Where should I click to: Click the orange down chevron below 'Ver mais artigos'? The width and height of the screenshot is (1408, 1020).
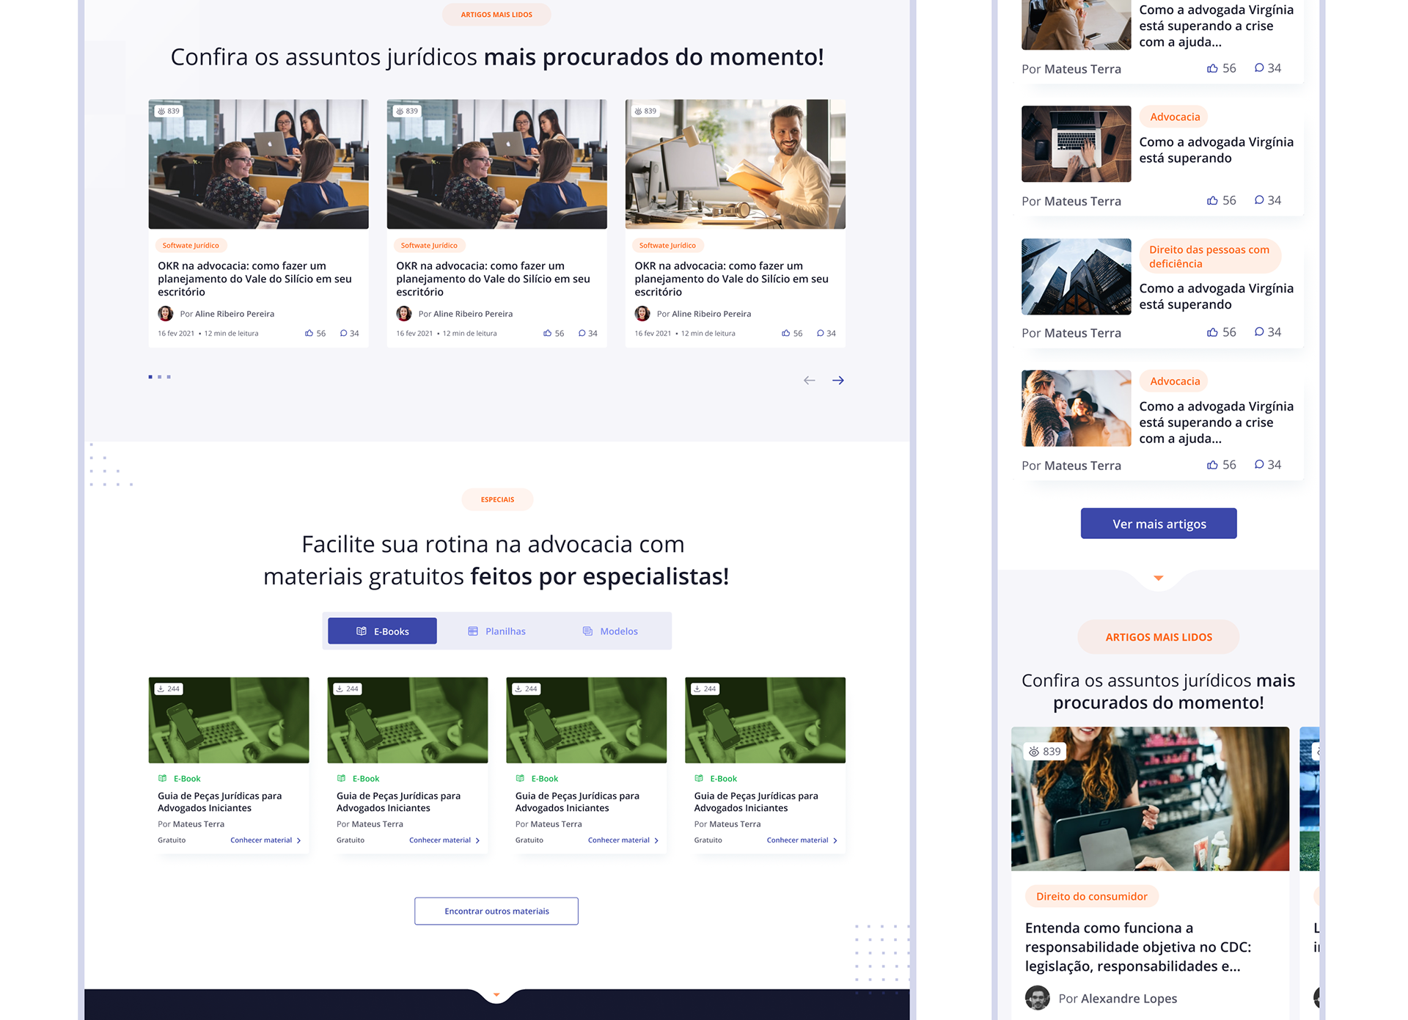point(1158,578)
